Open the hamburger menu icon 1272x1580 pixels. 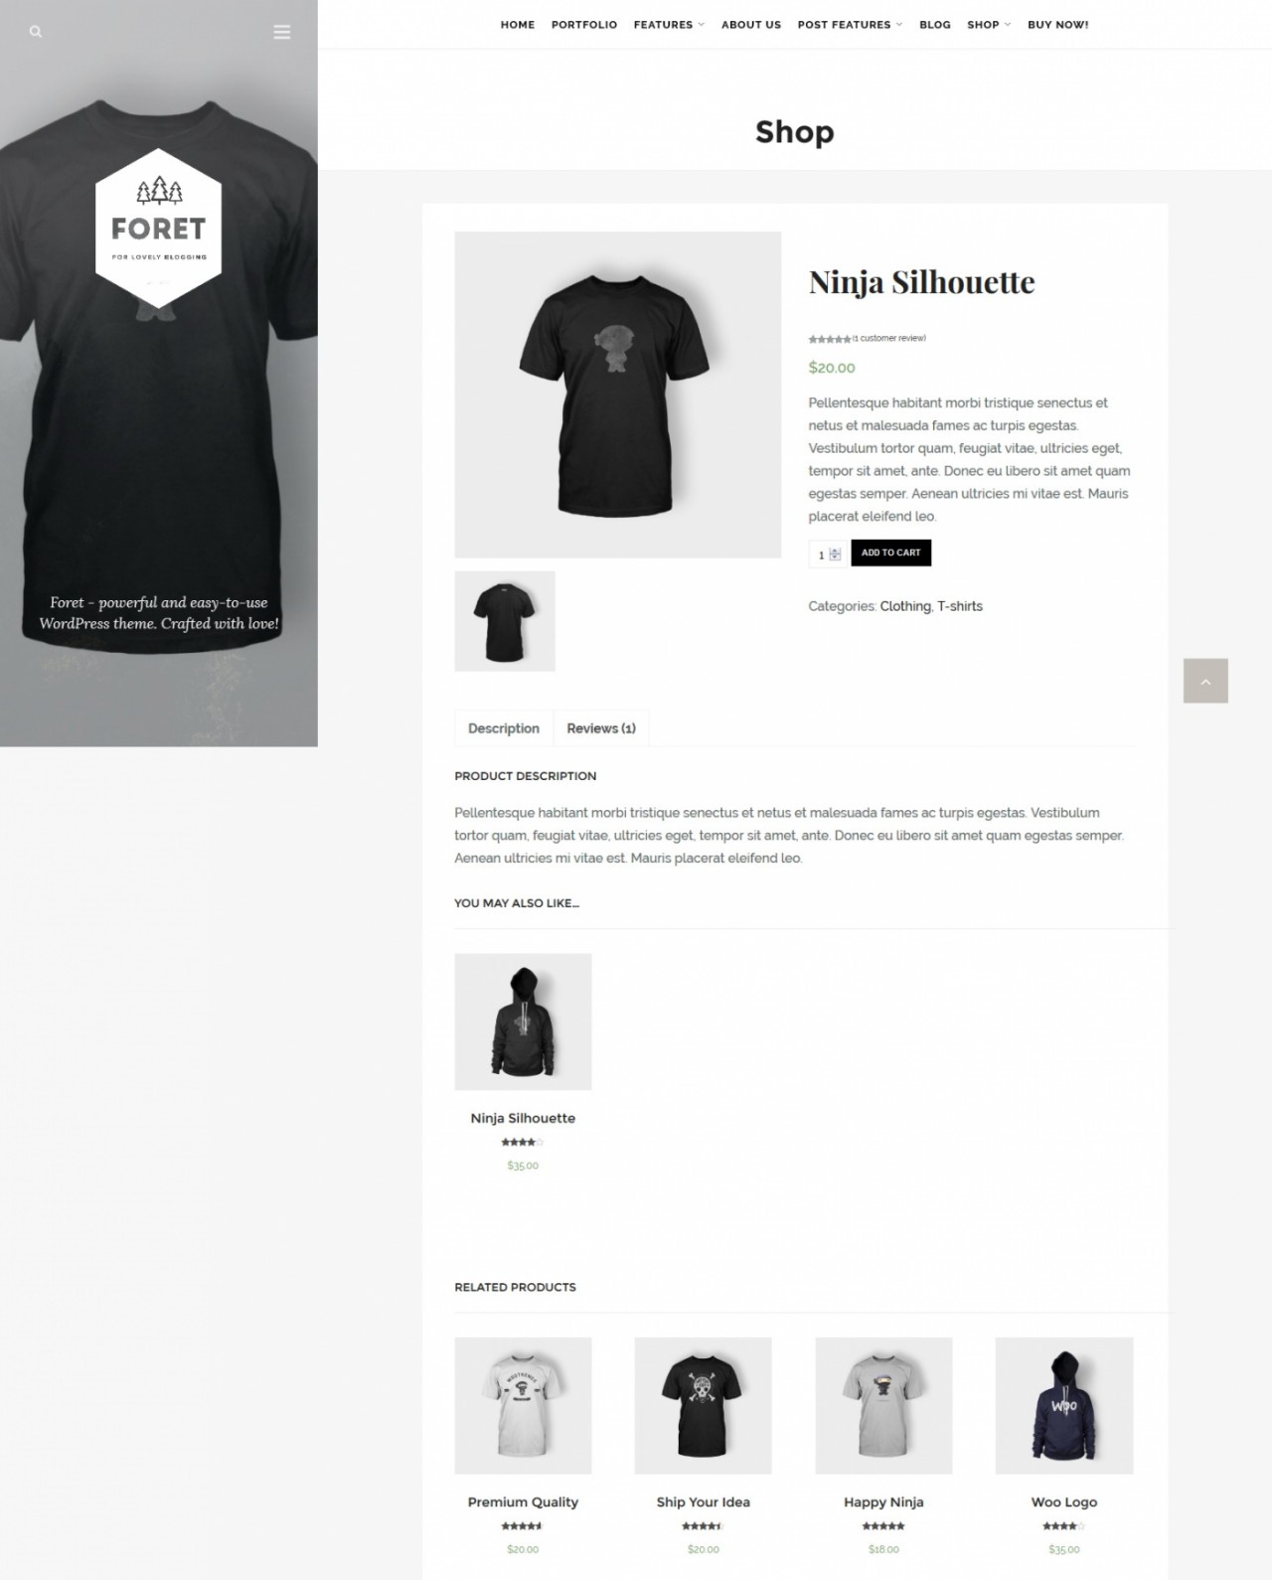(282, 32)
